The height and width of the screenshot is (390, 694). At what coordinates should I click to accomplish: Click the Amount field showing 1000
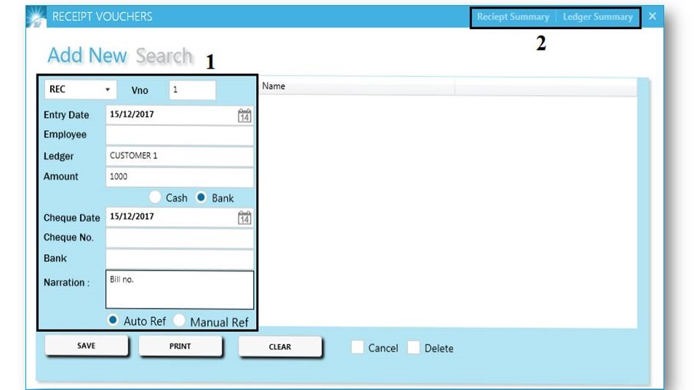[180, 177]
